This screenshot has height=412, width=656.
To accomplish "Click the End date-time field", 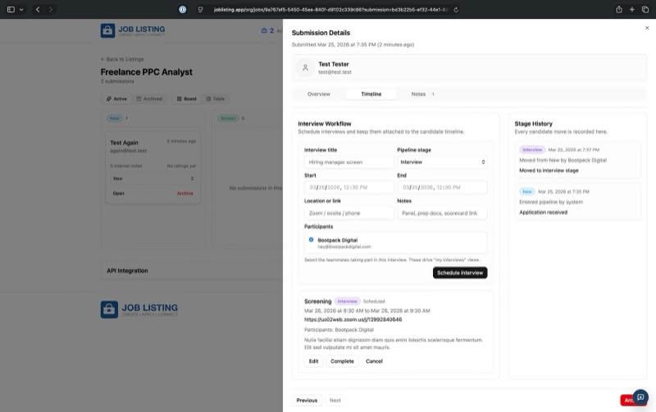I will tap(442, 188).
